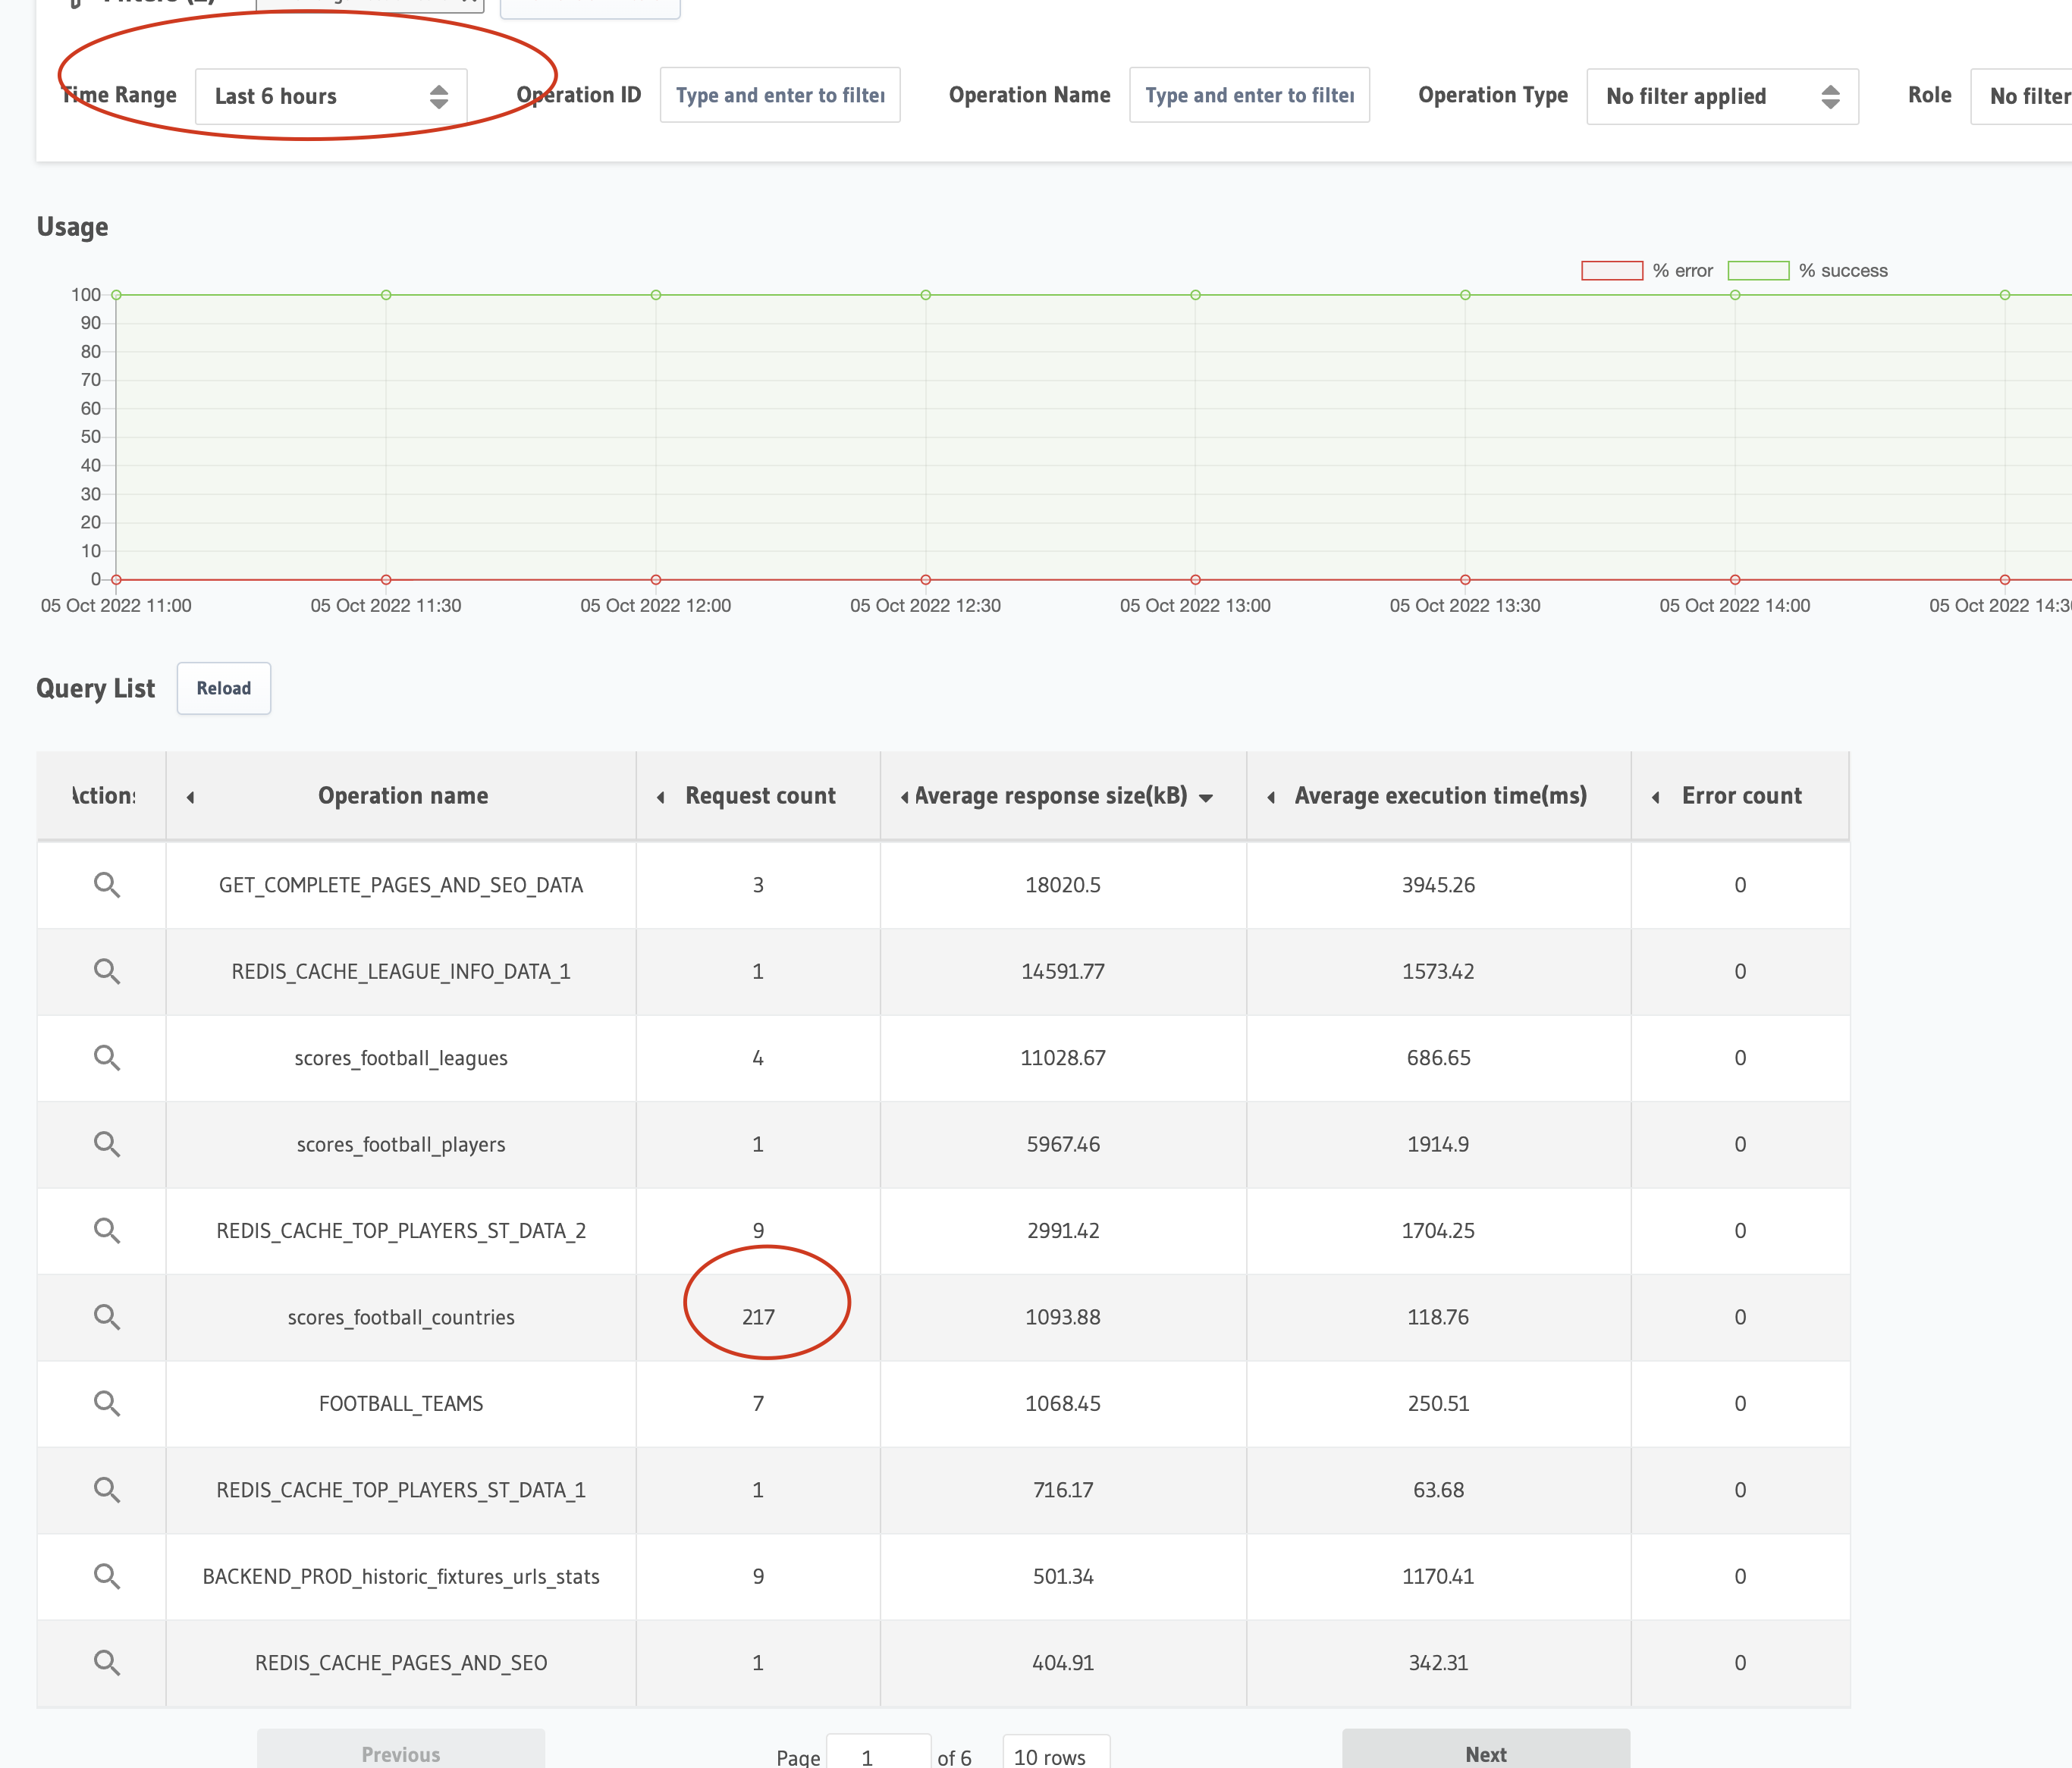Image resolution: width=2072 pixels, height=1768 pixels.
Task: Click the 716.17 response size cell
Action: [1063, 1491]
